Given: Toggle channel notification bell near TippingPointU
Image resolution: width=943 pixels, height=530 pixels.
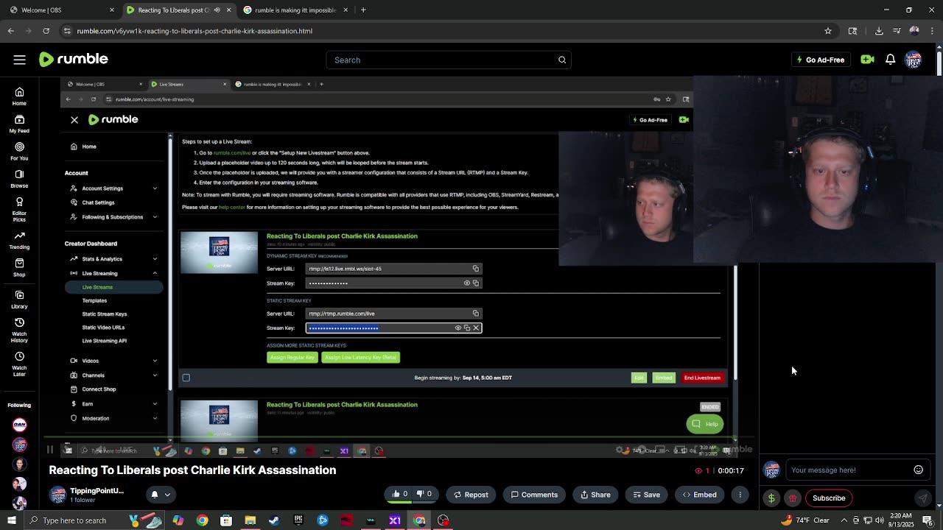Looking at the screenshot, I should click(155, 495).
